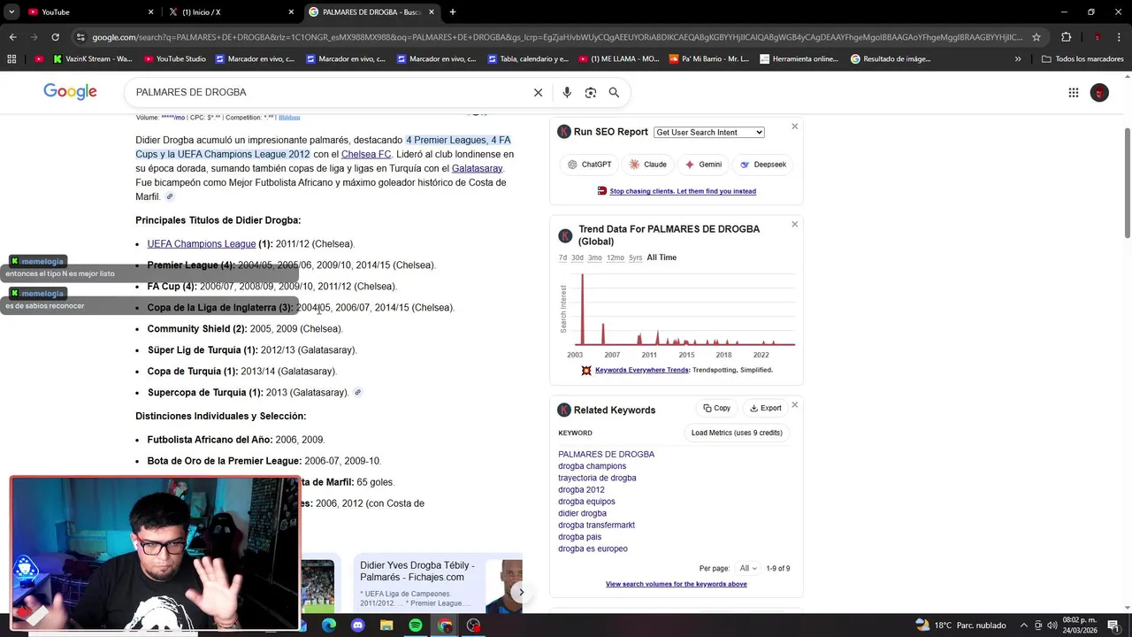Screen dimensions: 1132x637
Task: Click the link icon after 'Marfil.'
Action: click(x=170, y=196)
